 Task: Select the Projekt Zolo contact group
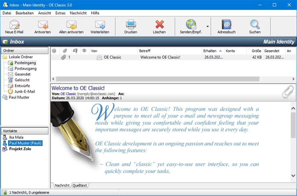[20, 149]
